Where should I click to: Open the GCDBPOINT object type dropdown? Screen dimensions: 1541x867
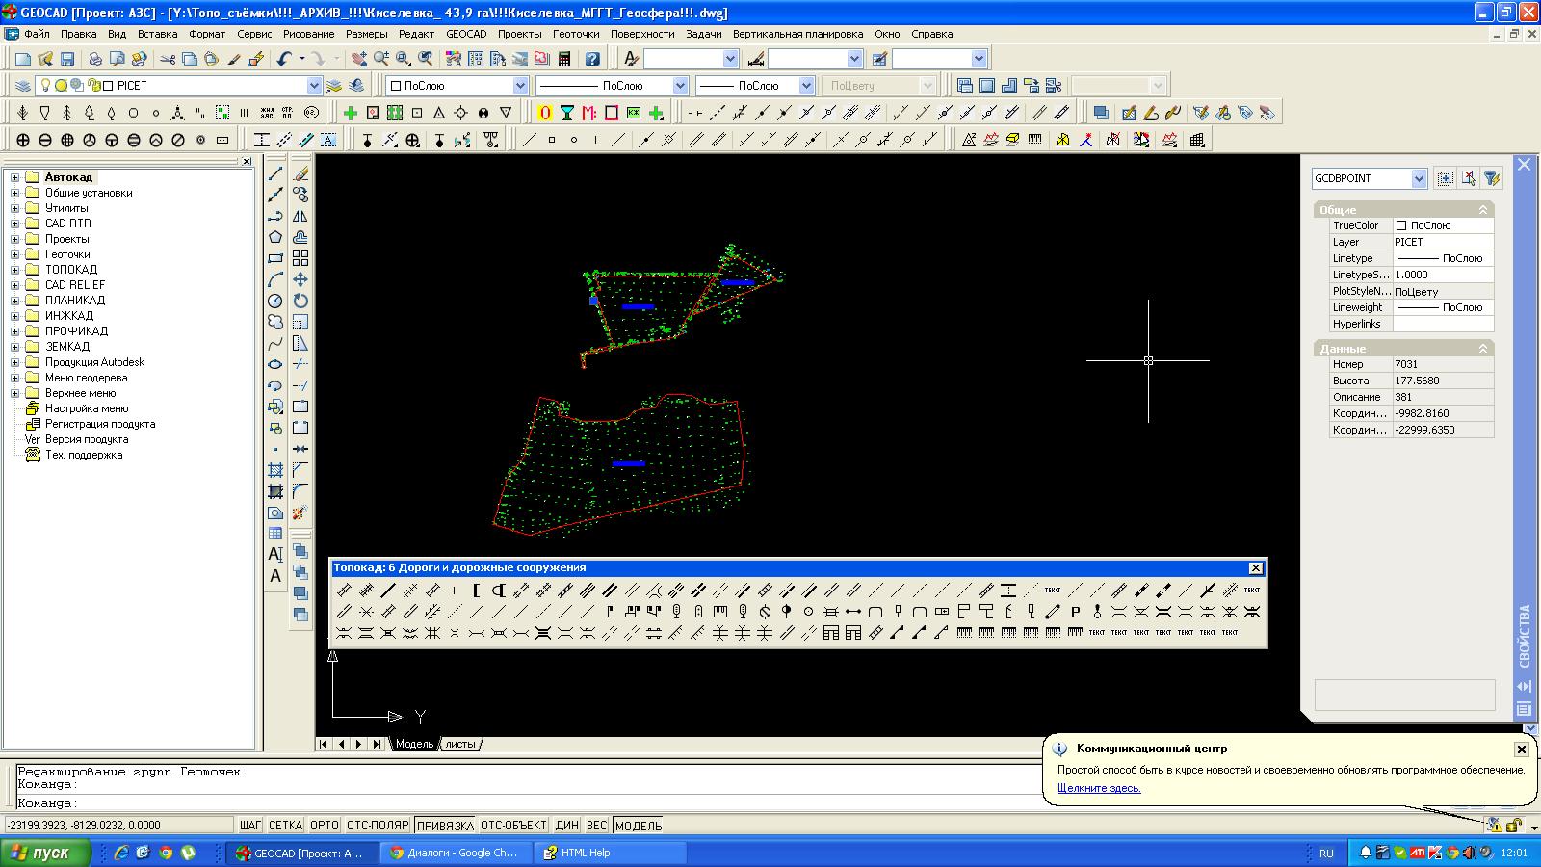pos(1419,178)
